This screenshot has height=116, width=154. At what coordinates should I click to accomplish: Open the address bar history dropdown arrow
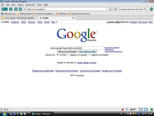point(107,9)
